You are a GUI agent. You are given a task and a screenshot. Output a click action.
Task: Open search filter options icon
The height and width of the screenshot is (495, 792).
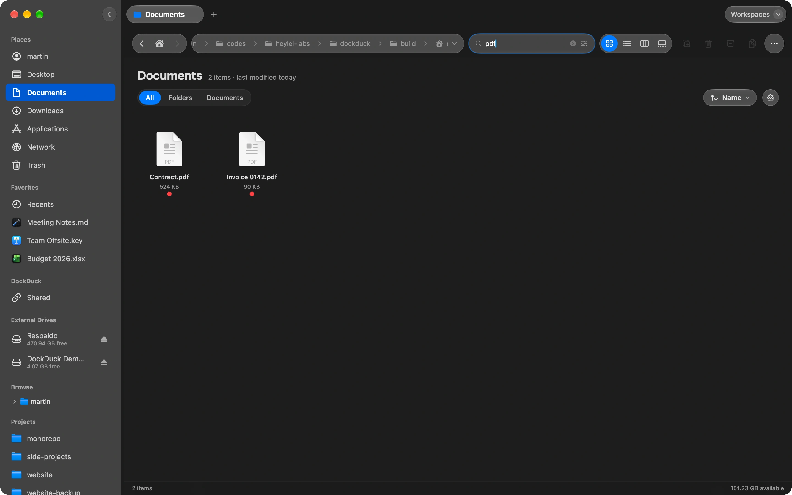click(x=584, y=43)
